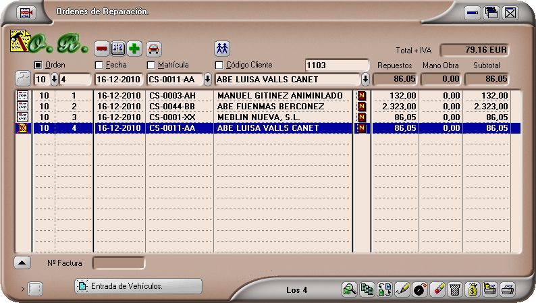Click the Entrada de Vehículos button
Image resolution: width=536 pixels, height=303 pixels.
[x=138, y=286]
